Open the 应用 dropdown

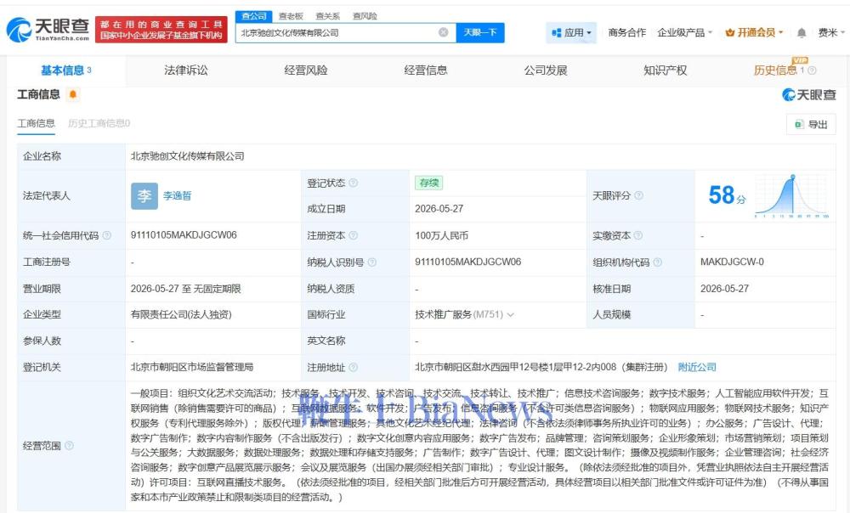click(x=571, y=32)
